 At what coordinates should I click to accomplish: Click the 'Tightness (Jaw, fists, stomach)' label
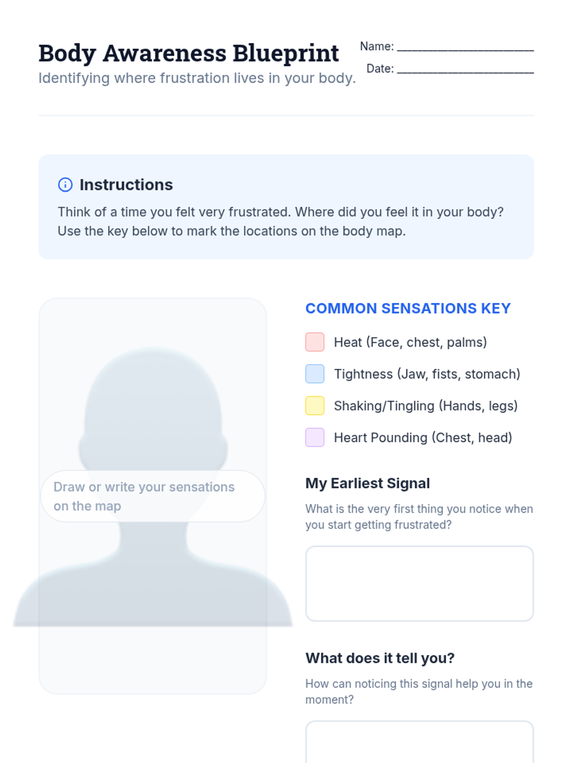(427, 374)
